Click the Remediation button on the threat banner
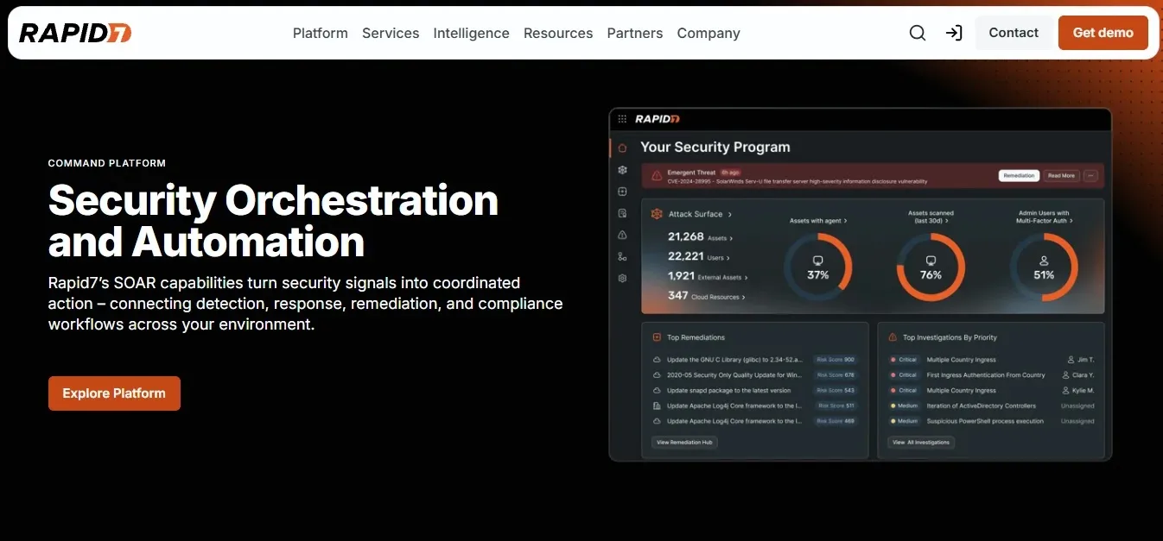Screen dimensions: 1163x541 click(x=1020, y=175)
